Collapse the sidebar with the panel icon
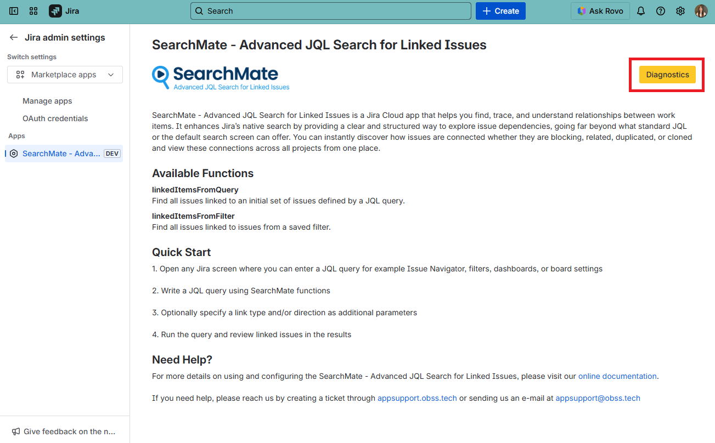The width and height of the screenshot is (715, 443). point(14,11)
